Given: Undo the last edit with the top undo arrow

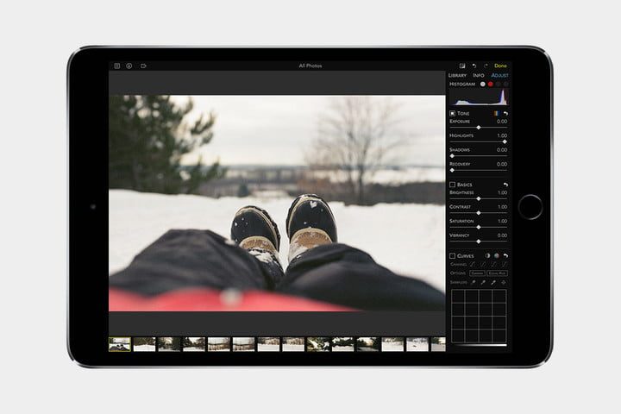Looking at the screenshot, I should [474, 66].
